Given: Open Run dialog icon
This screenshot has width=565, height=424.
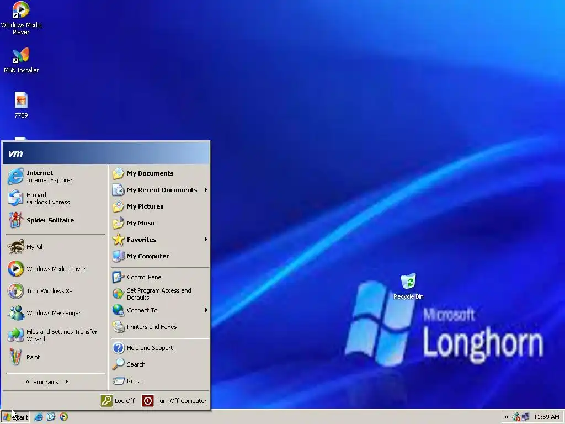Looking at the screenshot, I should pyautogui.click(x=118, y=381).
